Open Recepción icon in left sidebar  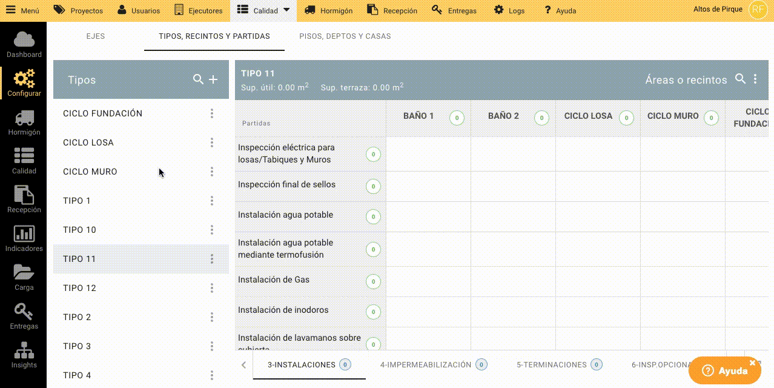(x=24, y=196)
